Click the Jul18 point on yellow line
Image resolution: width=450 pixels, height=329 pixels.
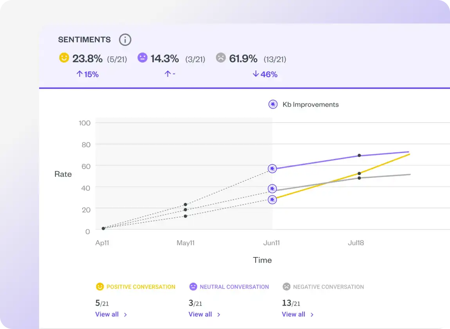point(359,173)
